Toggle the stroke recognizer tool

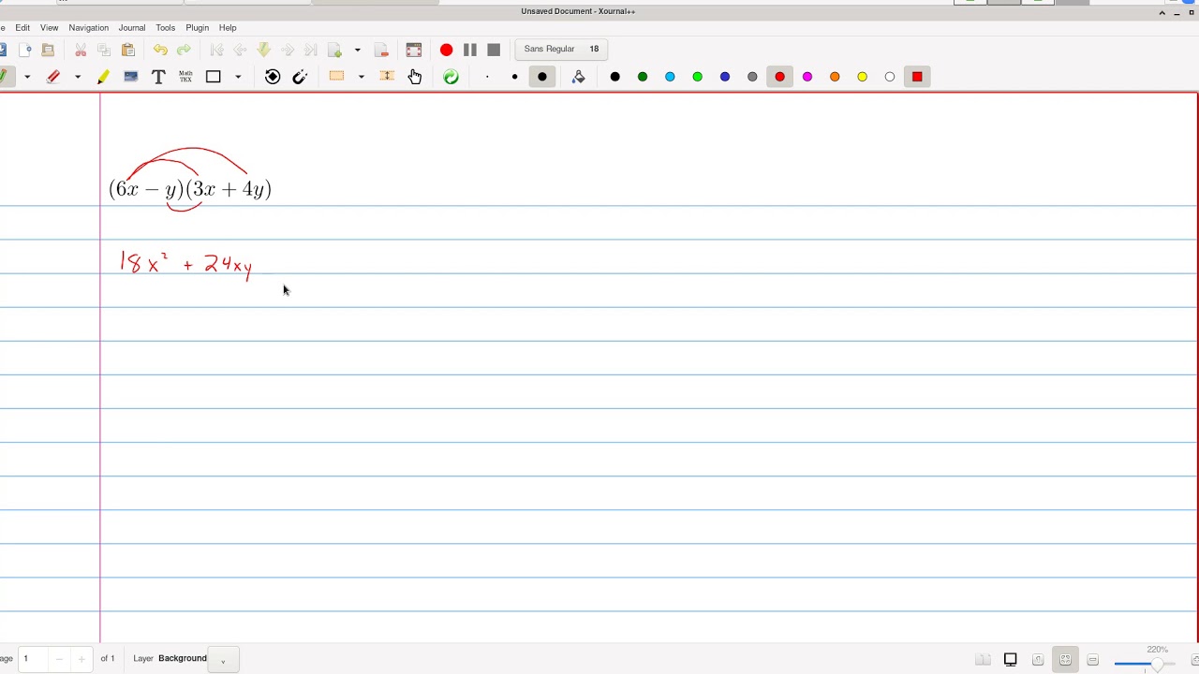click(x=273, y=77)
